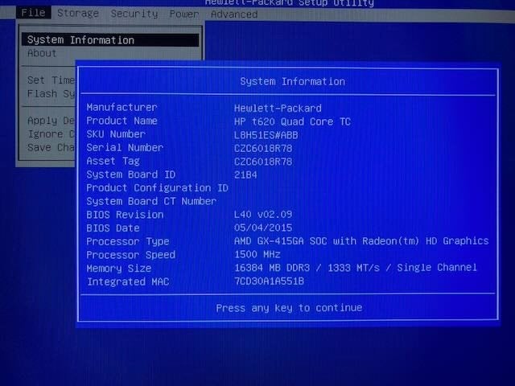Click the 7CD30A1A551B MAC value
This screenshot has width=515, height=386.
(x=269, y=281)
